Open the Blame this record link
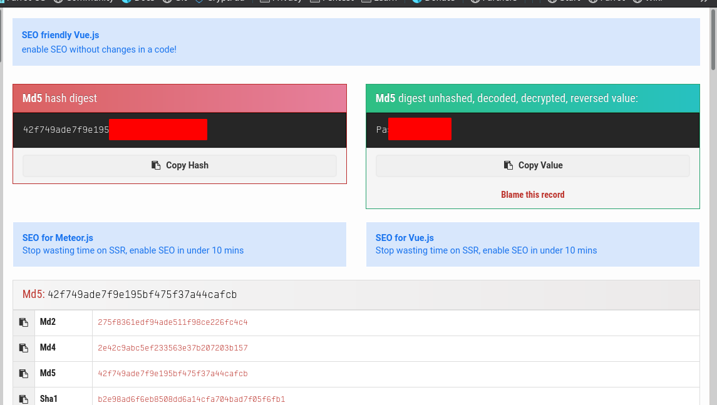The width and height of the screenshot is (717, 405). tap(532, 195)
